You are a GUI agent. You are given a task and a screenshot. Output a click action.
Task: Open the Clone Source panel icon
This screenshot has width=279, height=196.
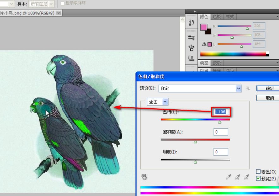click(x=191, y=58)
